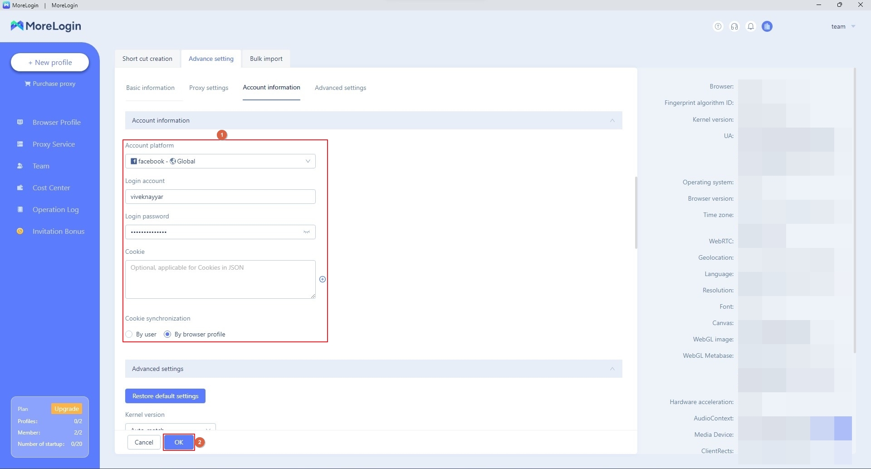The image size is (871, 469).
Task: Click the Invitation Bonus coin icon
Action: [20, 231]
